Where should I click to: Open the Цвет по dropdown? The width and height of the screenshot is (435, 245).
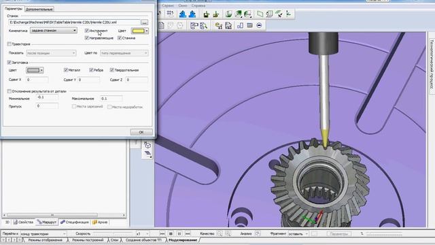124,53
